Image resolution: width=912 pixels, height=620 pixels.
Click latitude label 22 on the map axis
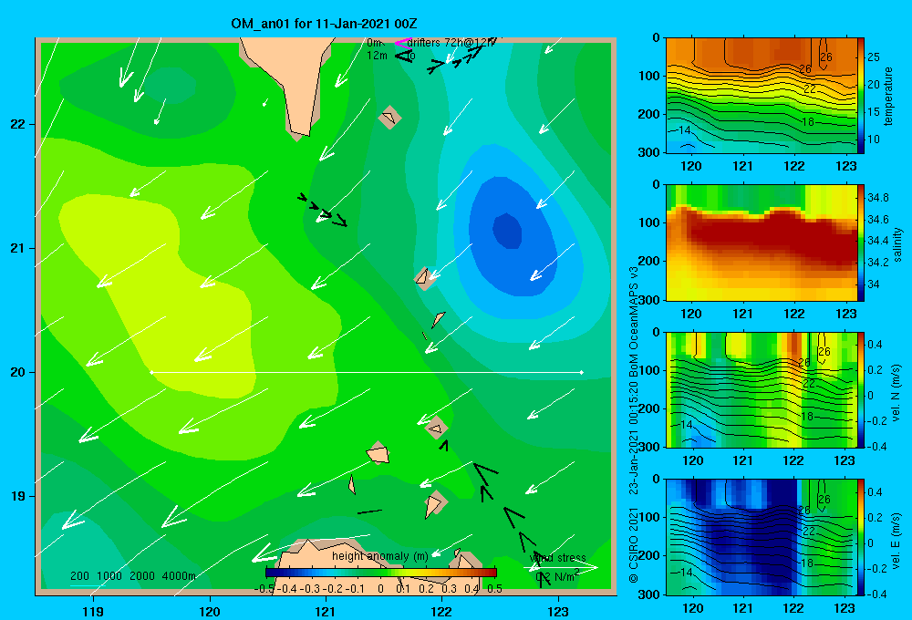pos(17,124)
